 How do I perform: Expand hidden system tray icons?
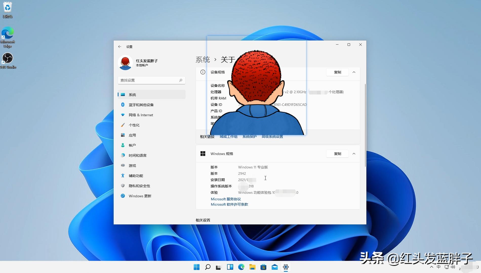(431, 267)
